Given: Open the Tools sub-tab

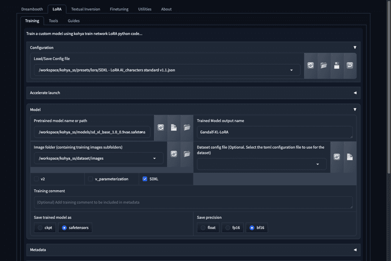Looking at the screenshot, I should tap(53, 21).
